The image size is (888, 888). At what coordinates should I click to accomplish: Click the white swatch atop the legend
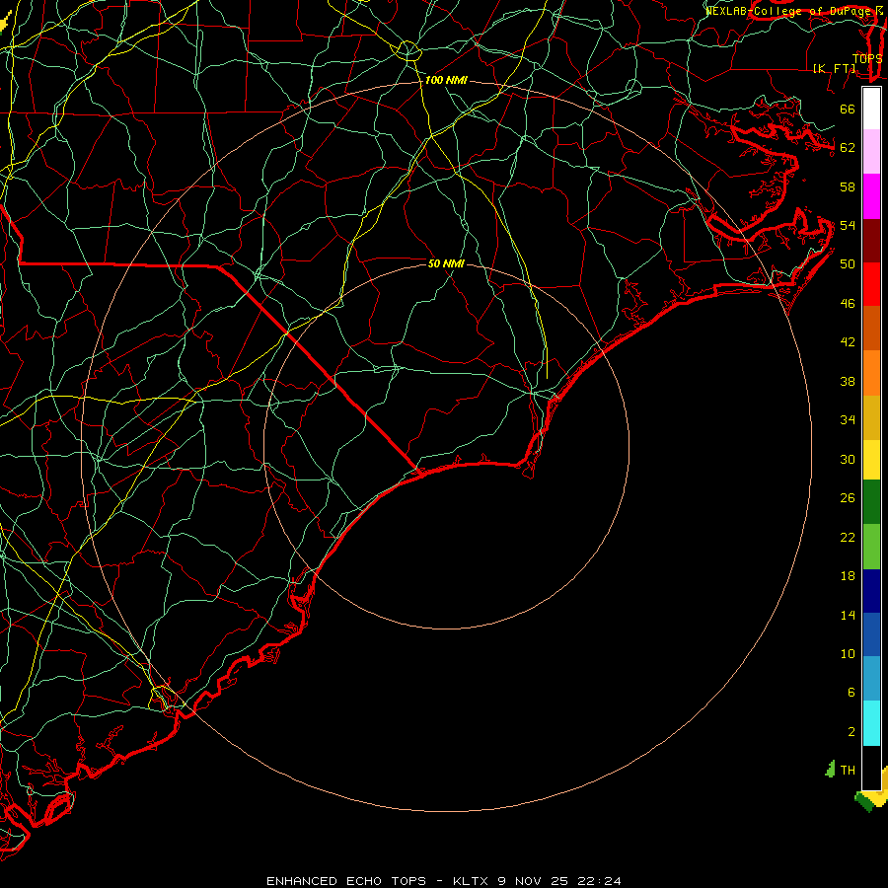871,109
